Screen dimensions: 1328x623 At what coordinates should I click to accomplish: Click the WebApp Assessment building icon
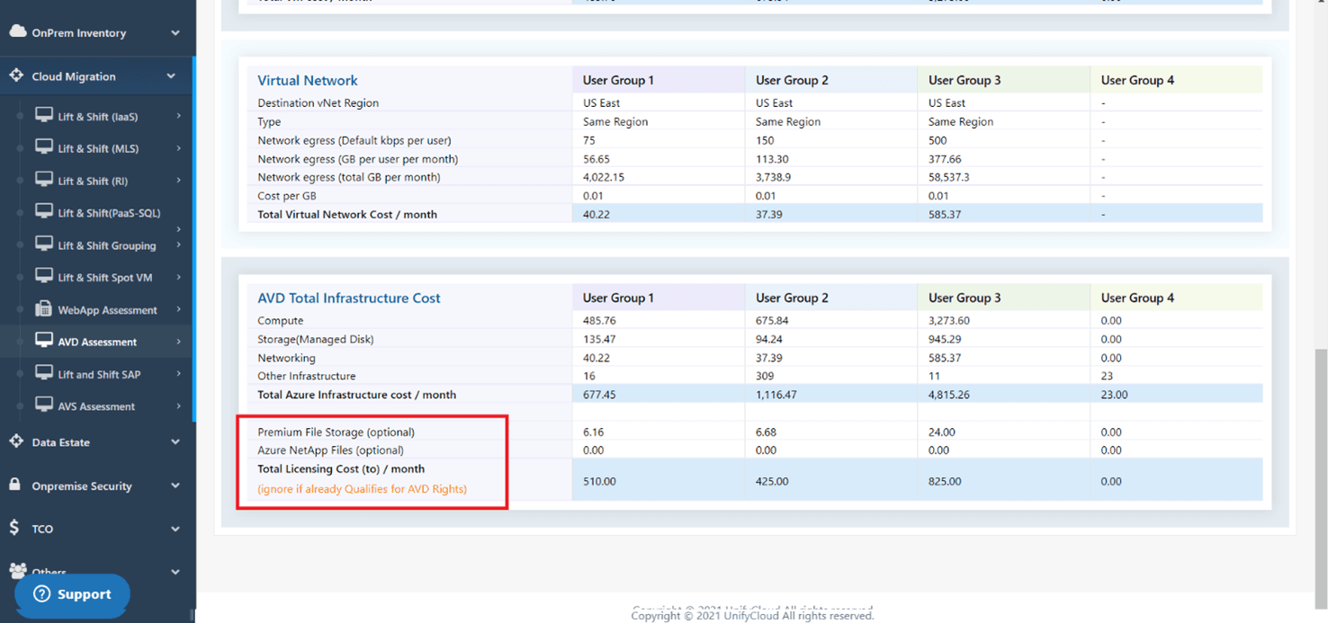pyautogui.click(x=43, y=308)
